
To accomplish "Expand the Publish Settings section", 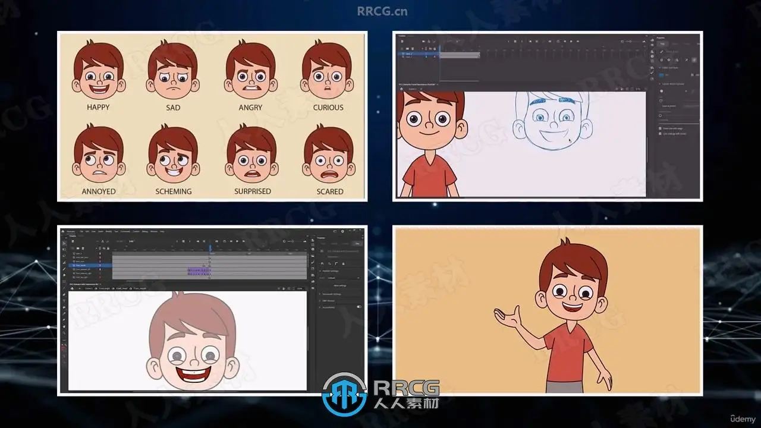I will pyautogui.click(x=331, y=271).
